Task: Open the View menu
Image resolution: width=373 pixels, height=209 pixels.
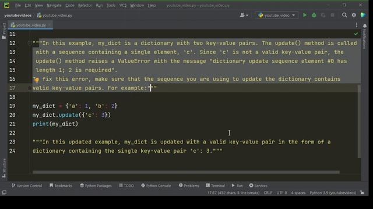Action: [x=38, y=5]
